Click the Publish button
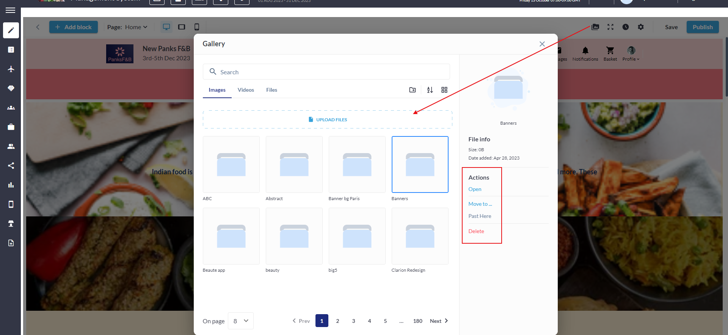The image size is (728, 335). [703, 27]
